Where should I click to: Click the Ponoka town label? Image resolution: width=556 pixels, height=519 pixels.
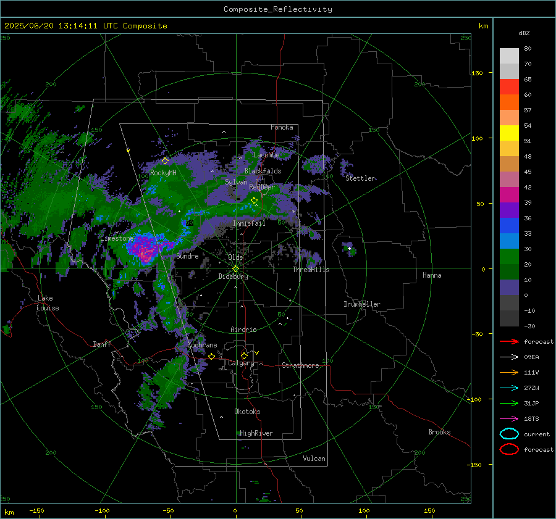point(282,128)
